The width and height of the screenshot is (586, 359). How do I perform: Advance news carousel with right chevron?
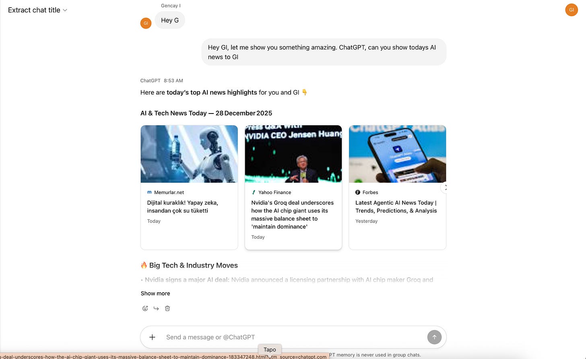click(x=445, y=188)
